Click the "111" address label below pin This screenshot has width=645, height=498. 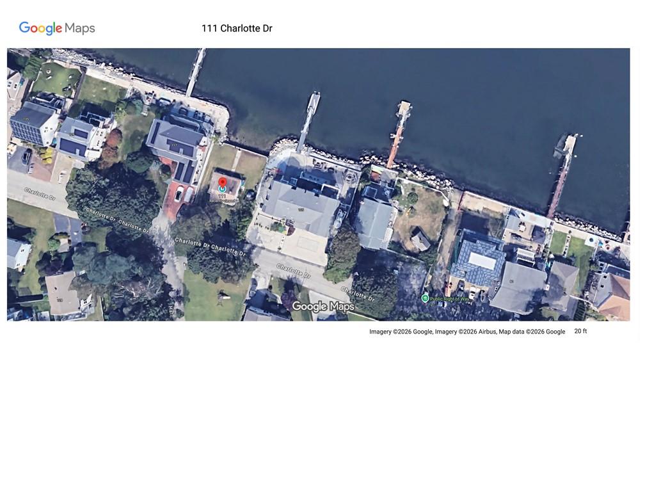pyautogui.click(x=222, y=197)
